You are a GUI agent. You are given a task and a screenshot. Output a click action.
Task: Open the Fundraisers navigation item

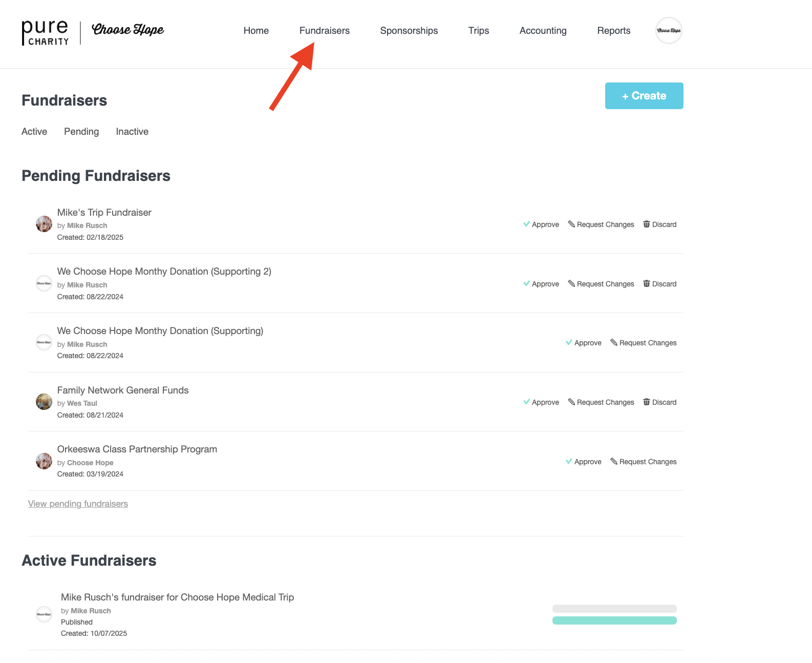[325, 31]
